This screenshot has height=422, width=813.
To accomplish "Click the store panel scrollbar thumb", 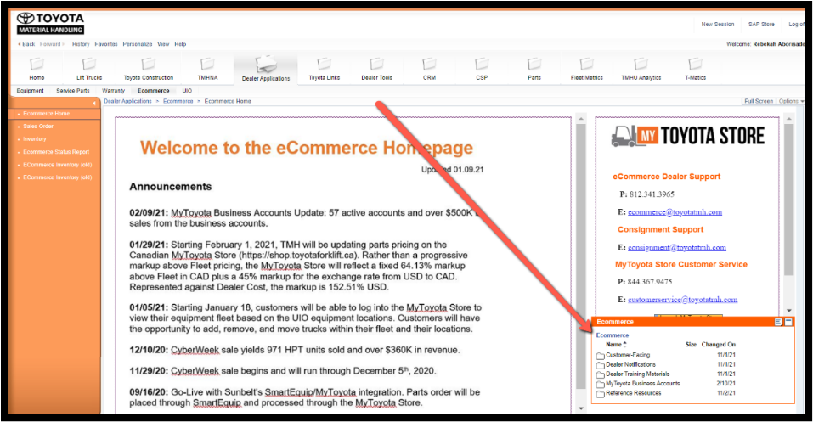I will 788,200.
